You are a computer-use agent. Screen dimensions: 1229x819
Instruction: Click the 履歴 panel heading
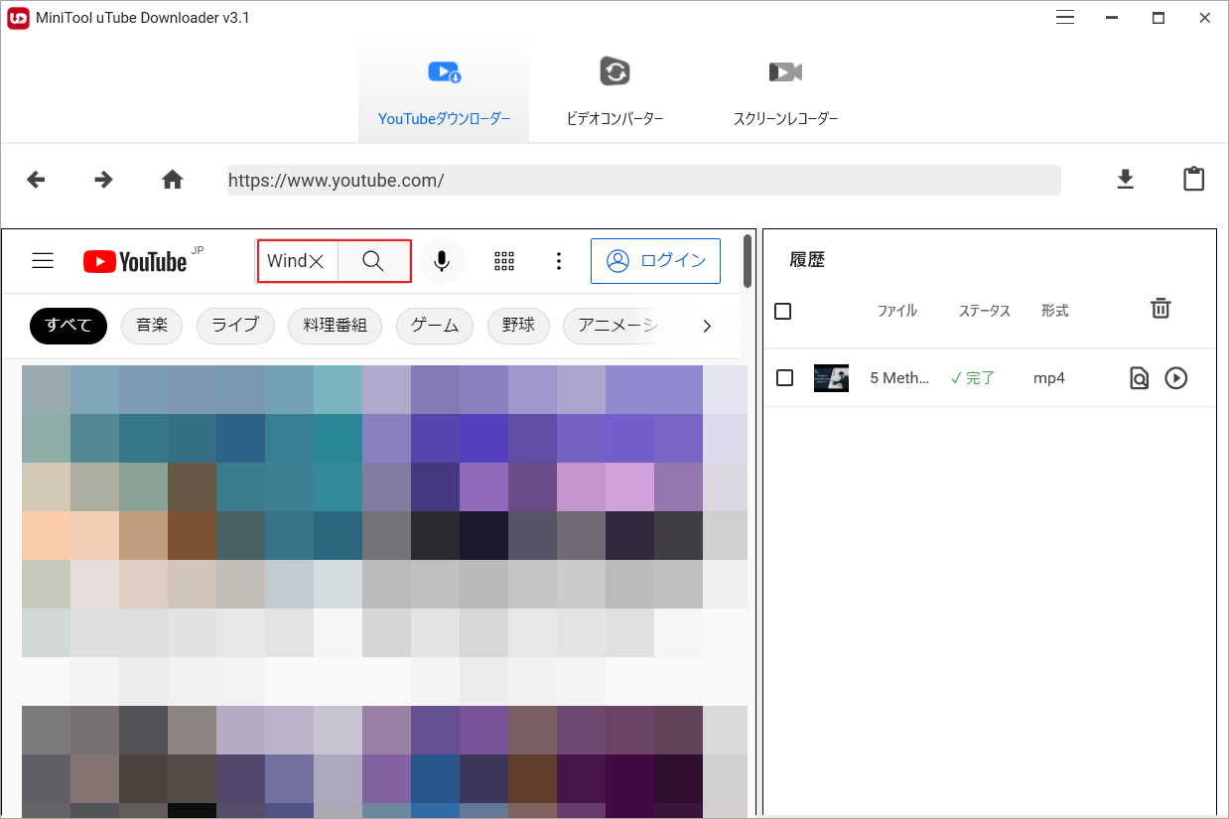click(x=807, y=260)
